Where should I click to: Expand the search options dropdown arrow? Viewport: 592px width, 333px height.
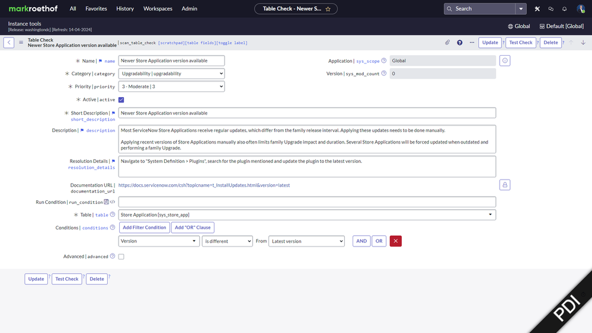click(x=521, y=9)
